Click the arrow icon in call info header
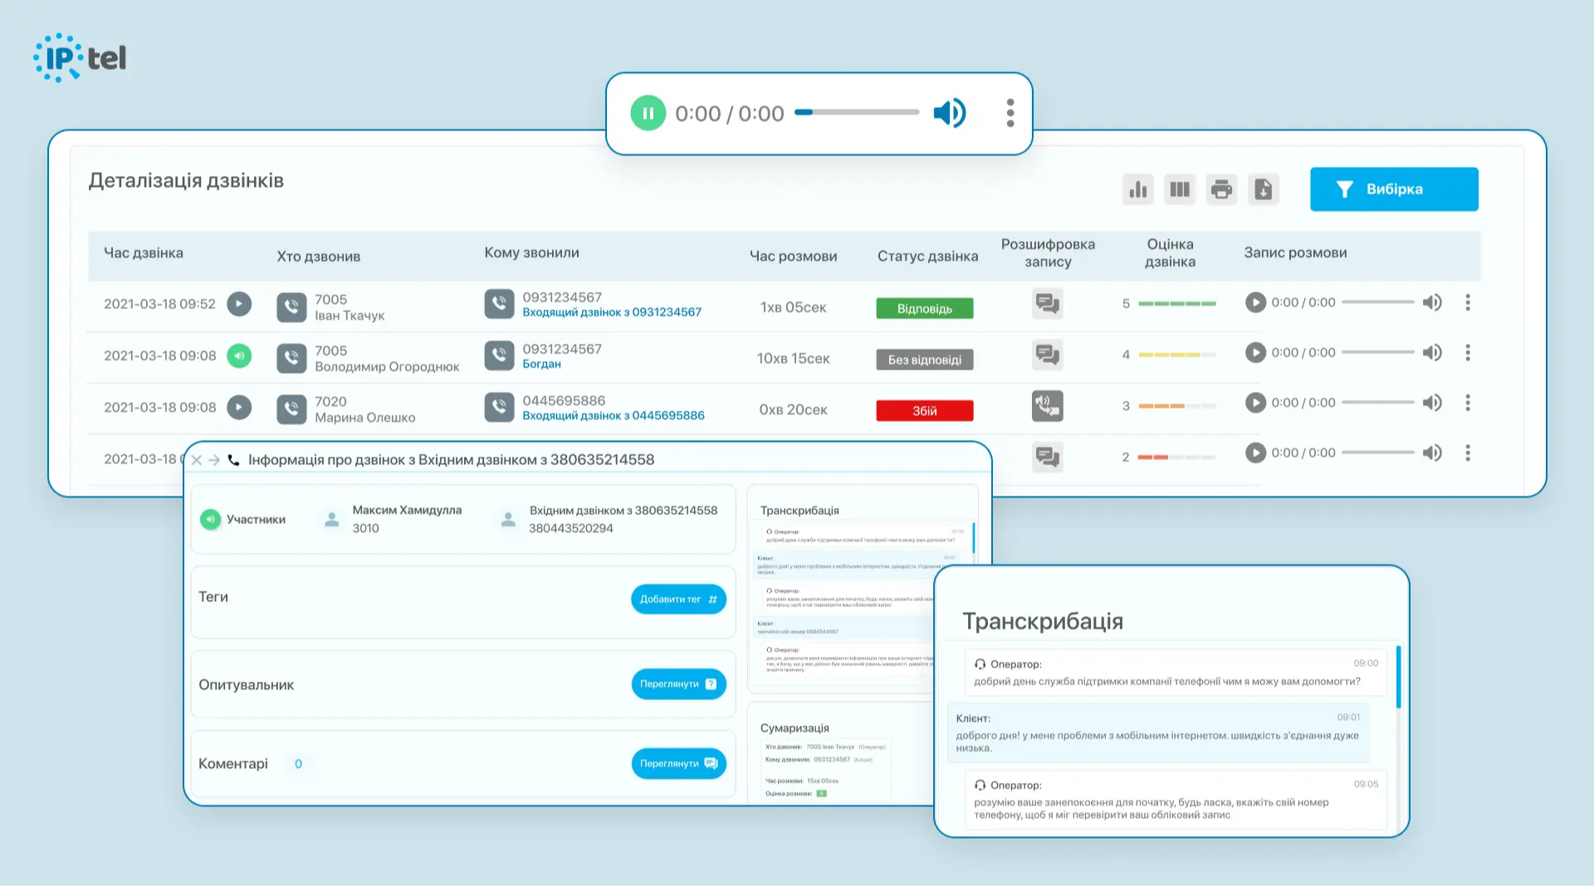1594x886 pixels. click(x=214, y=460)
